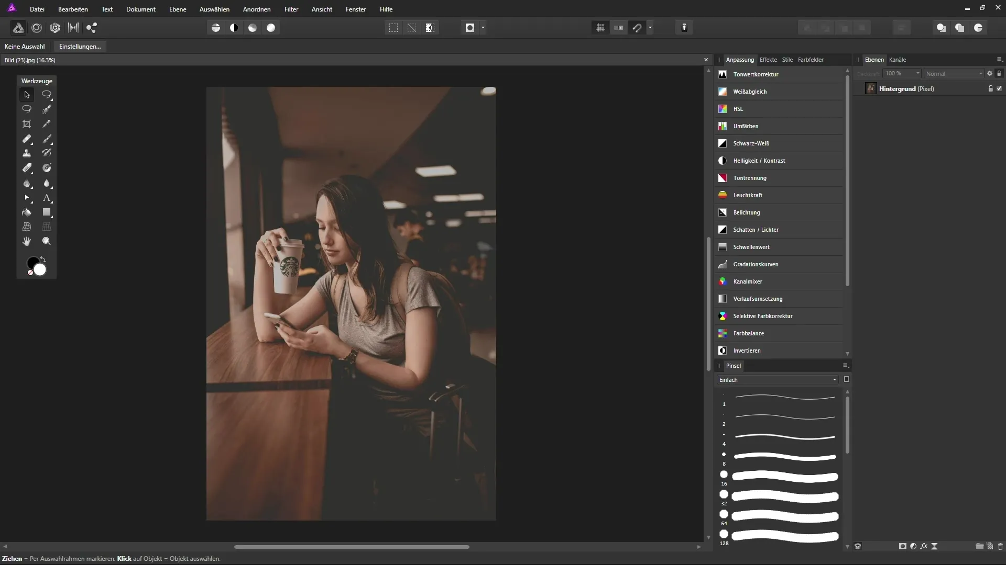Image resolution: width=1006 pixels, height=565 pixels.
Task: Switch to Export Persona icon
Action: pyautogui.click(x=92, y=28)
